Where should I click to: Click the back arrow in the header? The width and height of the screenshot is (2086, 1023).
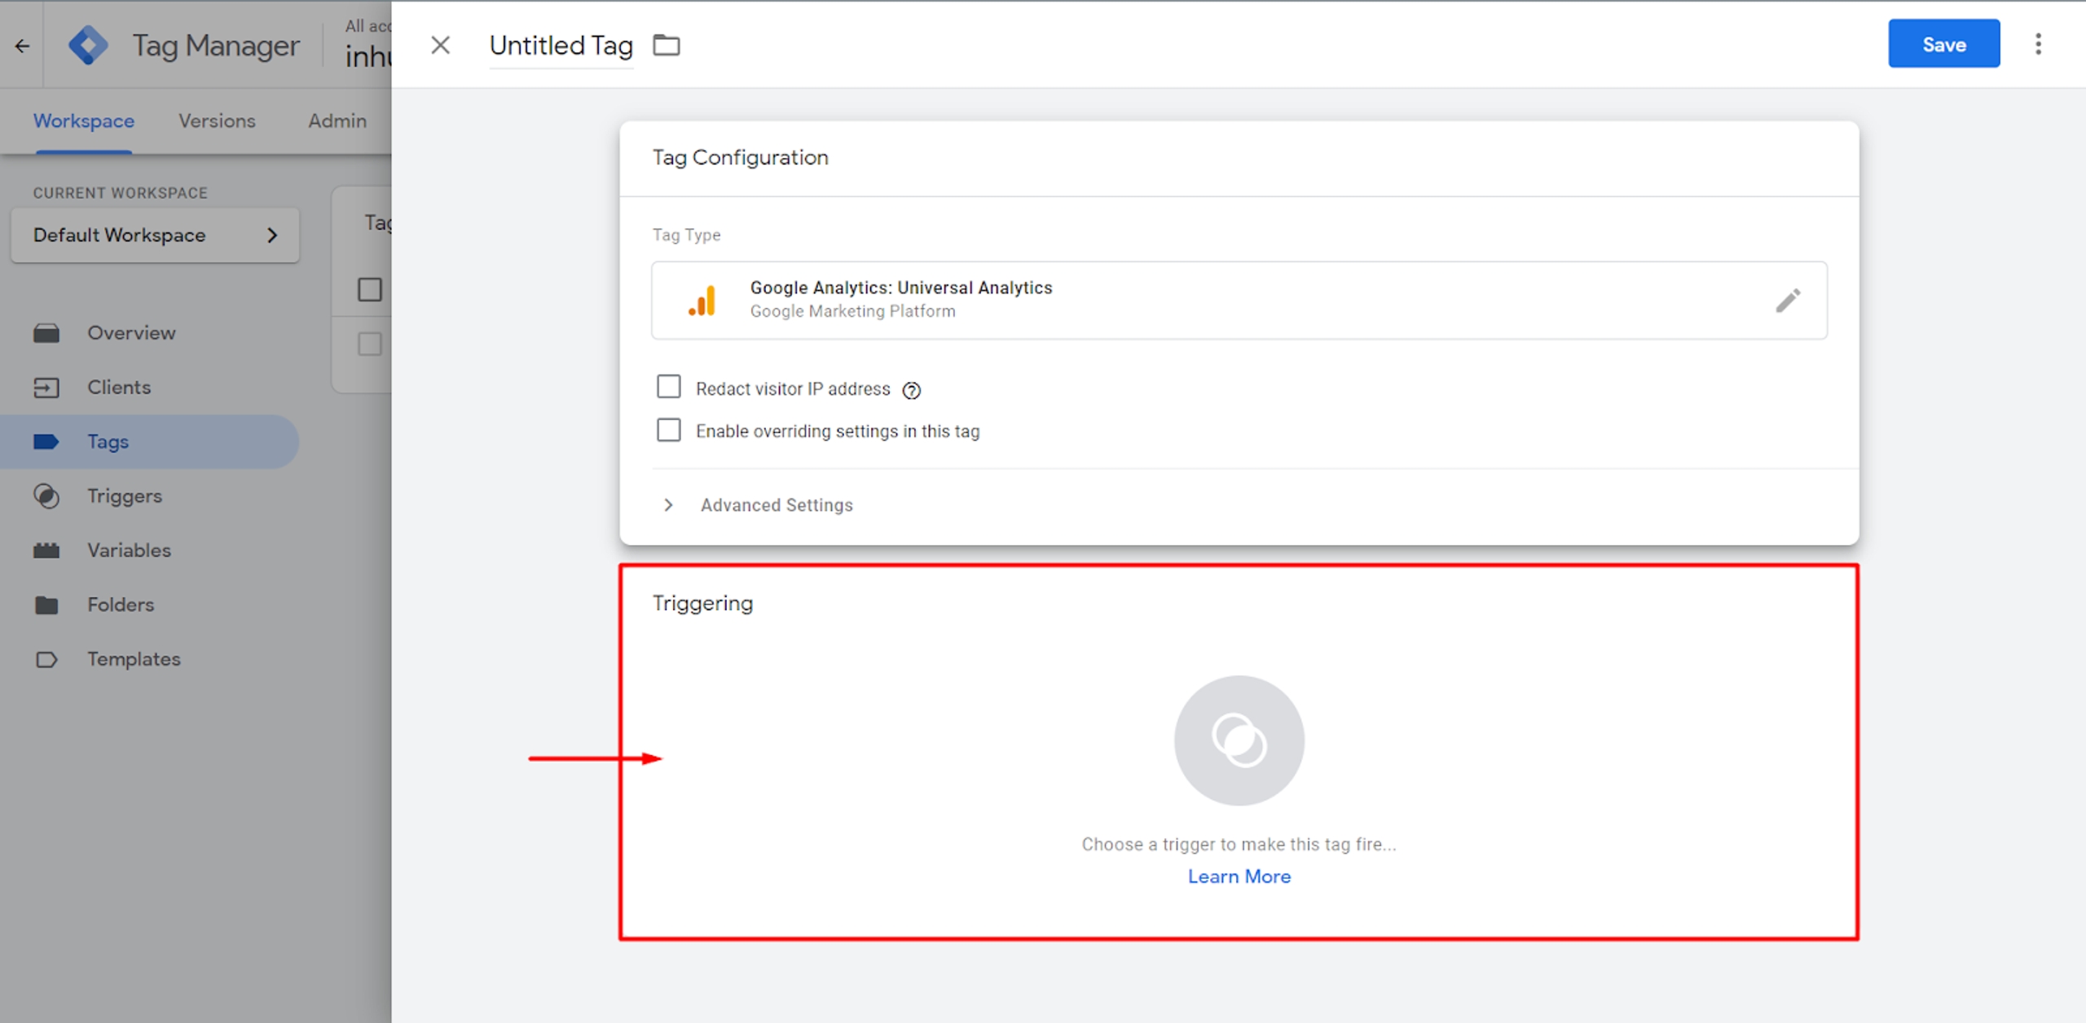[x=22, y=46]
